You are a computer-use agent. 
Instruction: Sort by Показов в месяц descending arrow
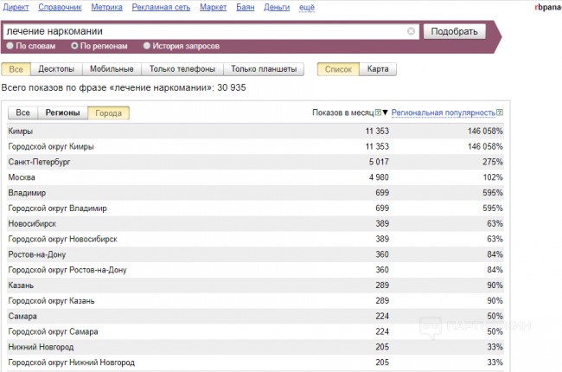click(x=386, y=112)
